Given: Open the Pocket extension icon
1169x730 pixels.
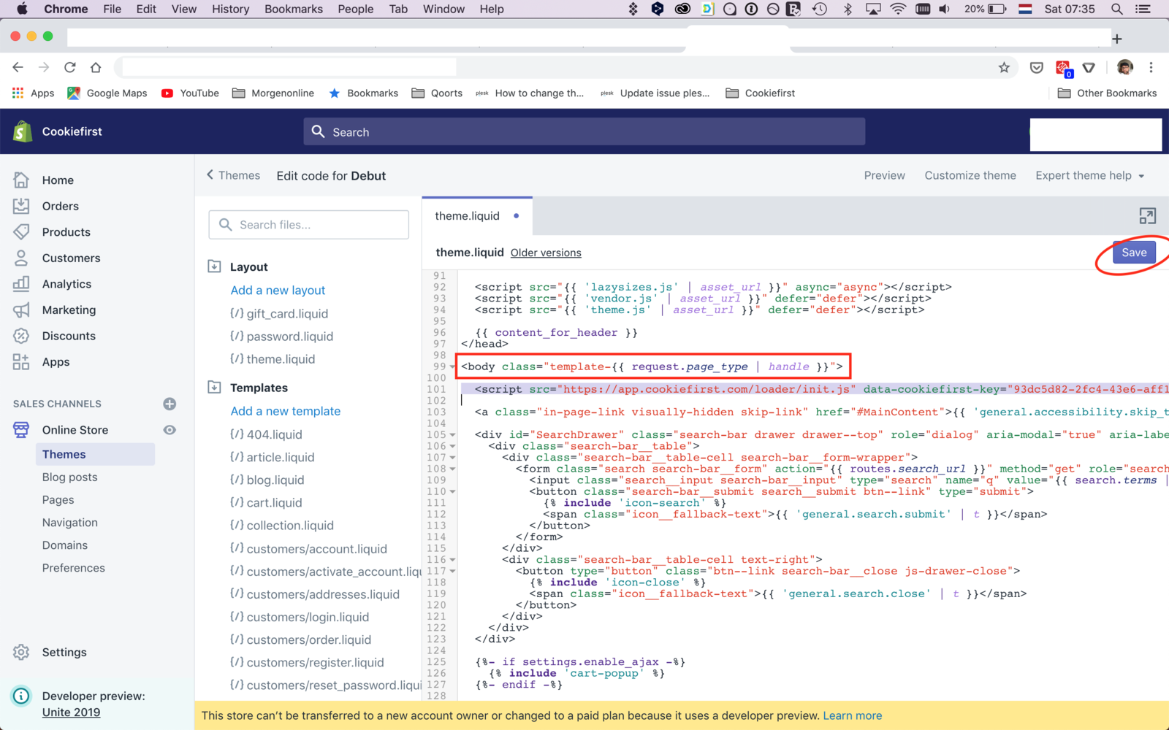Looking at the screenshot, I should [x=1036, y=67].
